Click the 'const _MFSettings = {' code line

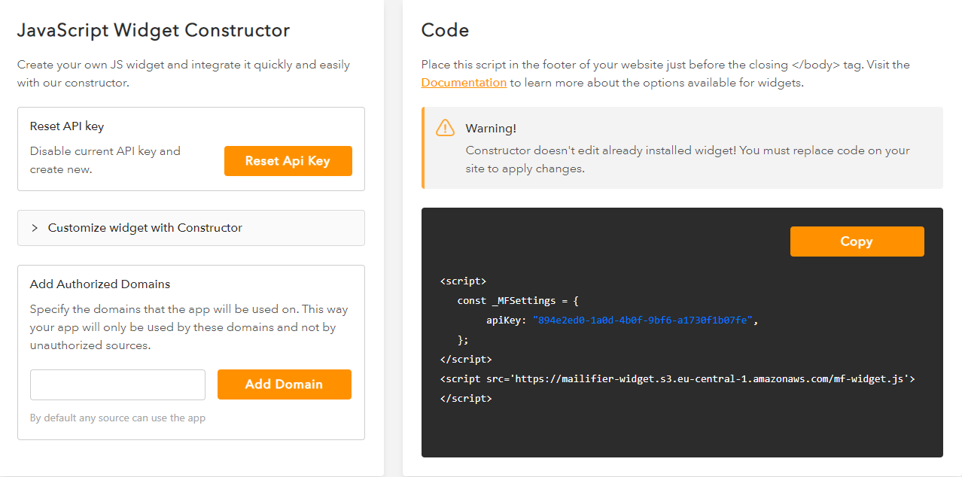[x=518, y=301]
